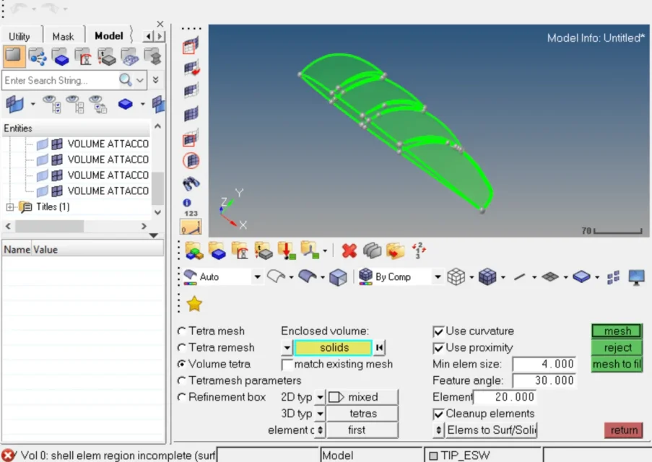Click the red X delete entity icon

coord(349,250)
